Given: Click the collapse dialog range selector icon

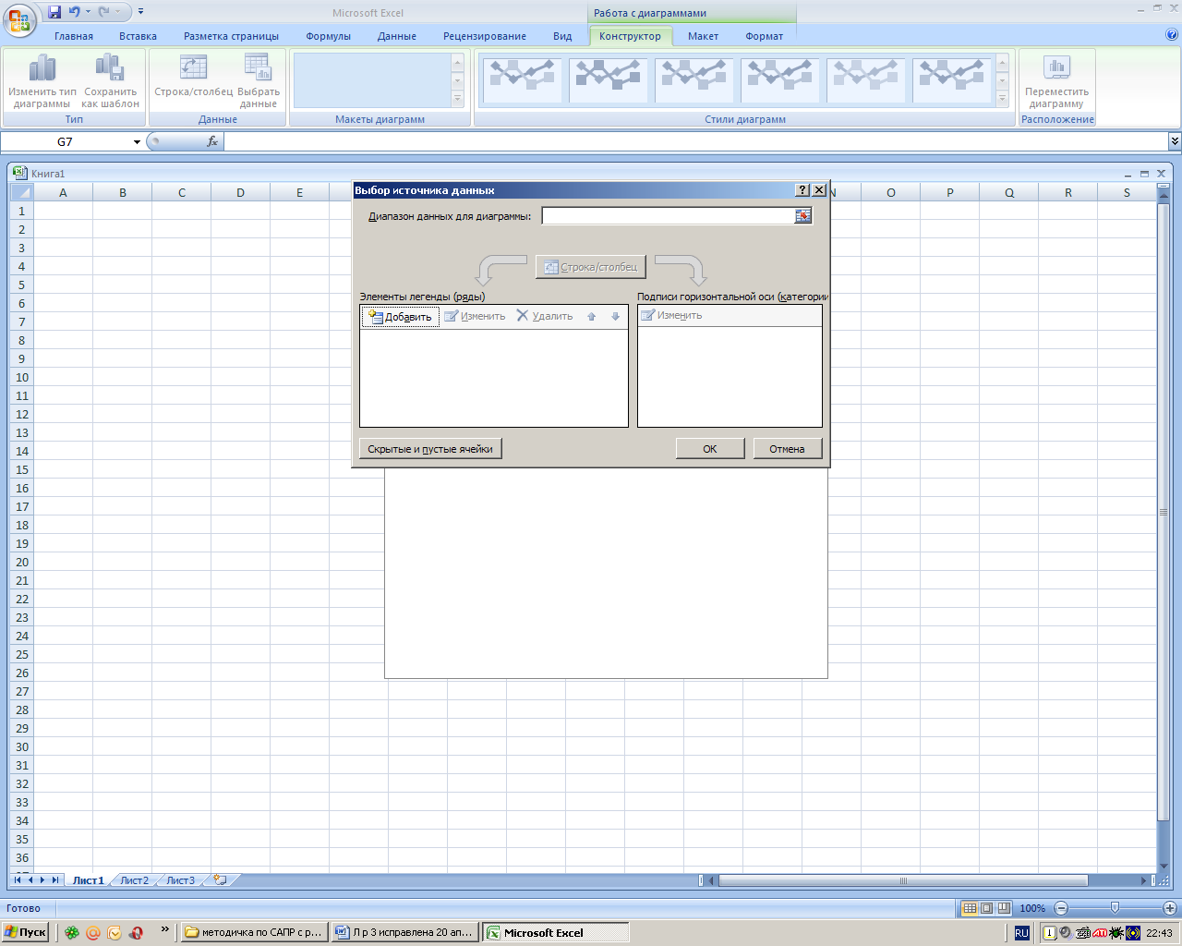Looking at the screenshot, I should coord(803,215).
